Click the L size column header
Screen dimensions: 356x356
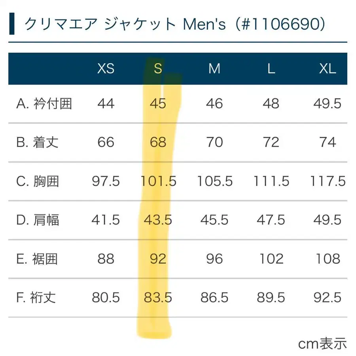[x=271, y=69]
